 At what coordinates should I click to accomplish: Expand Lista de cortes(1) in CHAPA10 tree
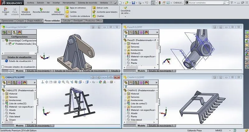pos(125,103)
